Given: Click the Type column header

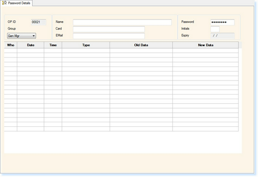Looking at the screenshot, I should (86, 45).
